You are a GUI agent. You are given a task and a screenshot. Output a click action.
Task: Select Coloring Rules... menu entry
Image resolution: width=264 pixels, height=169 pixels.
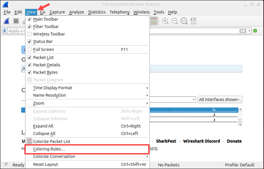[x=87, y=149]
